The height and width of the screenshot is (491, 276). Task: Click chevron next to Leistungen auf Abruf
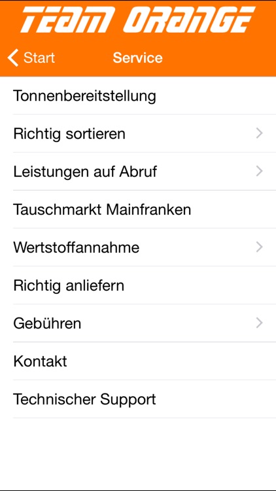click(259, 172)
